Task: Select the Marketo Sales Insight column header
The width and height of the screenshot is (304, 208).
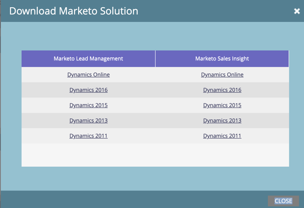Action: click(x=222, y=59)
